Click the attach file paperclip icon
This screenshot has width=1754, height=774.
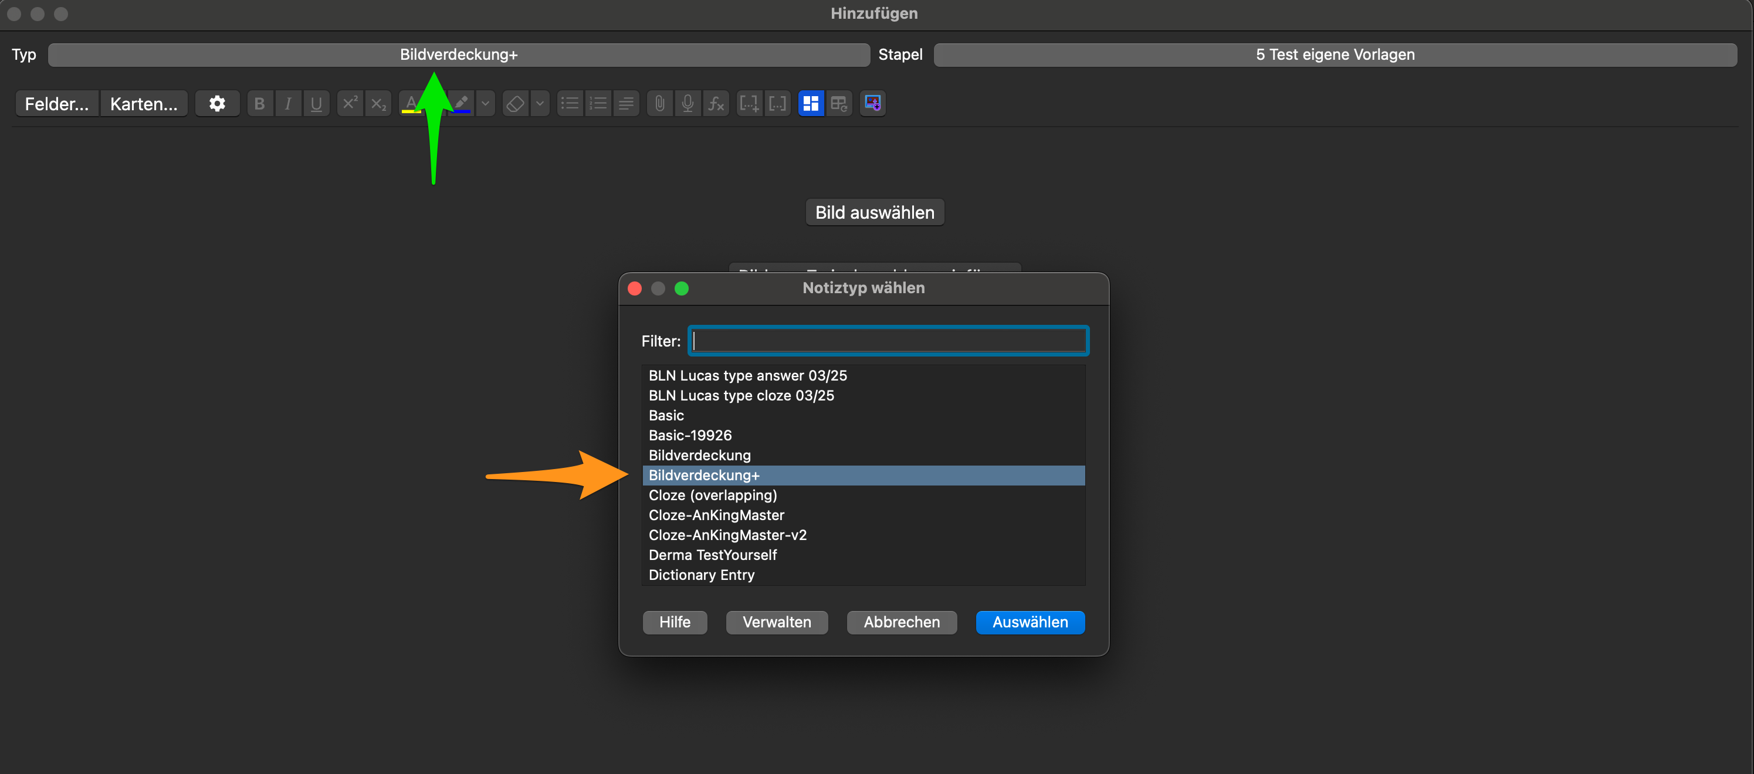click(x=659, y=103)
